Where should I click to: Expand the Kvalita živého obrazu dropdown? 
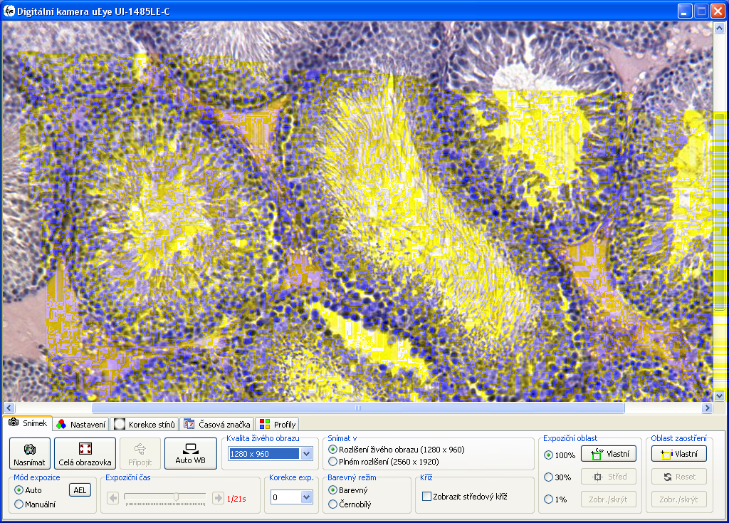[x=306, y=454]
